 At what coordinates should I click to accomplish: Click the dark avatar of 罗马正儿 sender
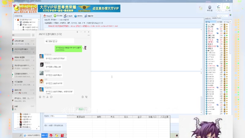(41, 64)
